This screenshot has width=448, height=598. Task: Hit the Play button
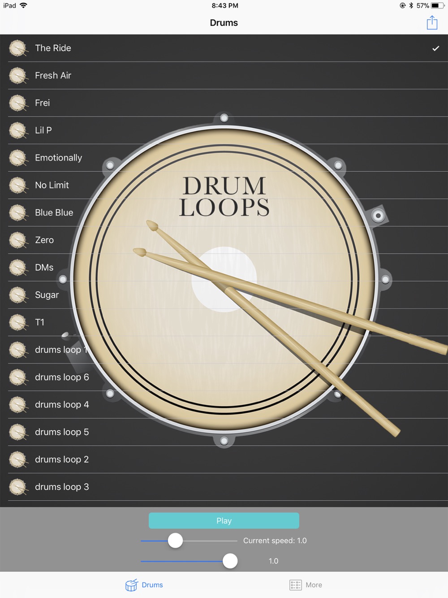[224, 520]
